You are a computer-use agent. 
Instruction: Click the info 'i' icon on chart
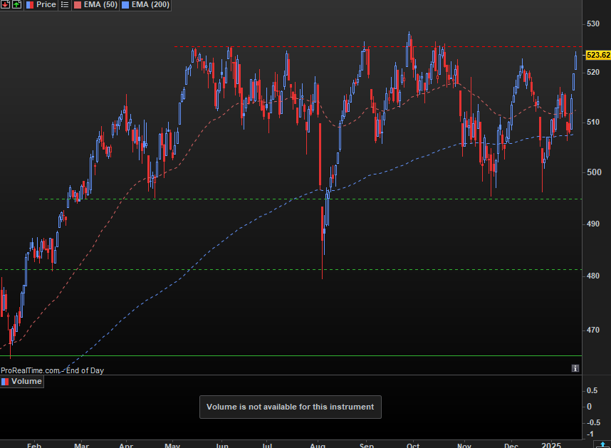[x=575, y=368]
